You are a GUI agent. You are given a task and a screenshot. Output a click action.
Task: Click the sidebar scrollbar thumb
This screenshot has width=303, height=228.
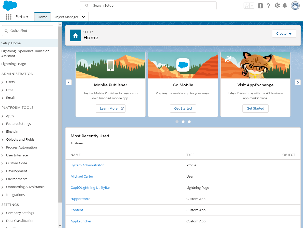click(60, 114)
